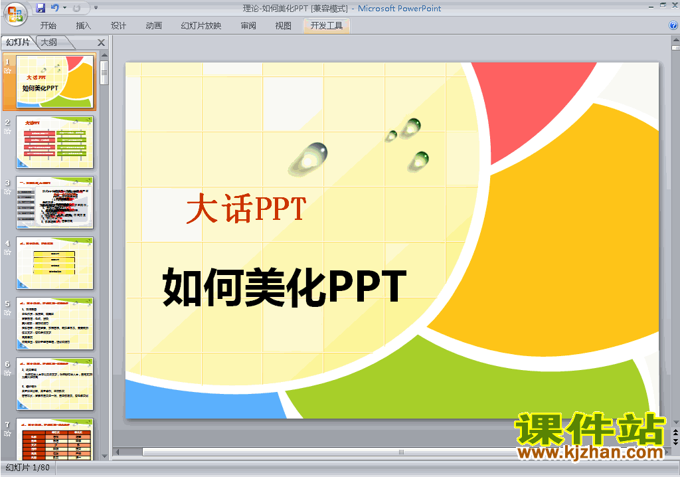Select slide 1 thumbnail
This screenshot has width=680, height=477.
pyautogui.click(x=54, y=81)
